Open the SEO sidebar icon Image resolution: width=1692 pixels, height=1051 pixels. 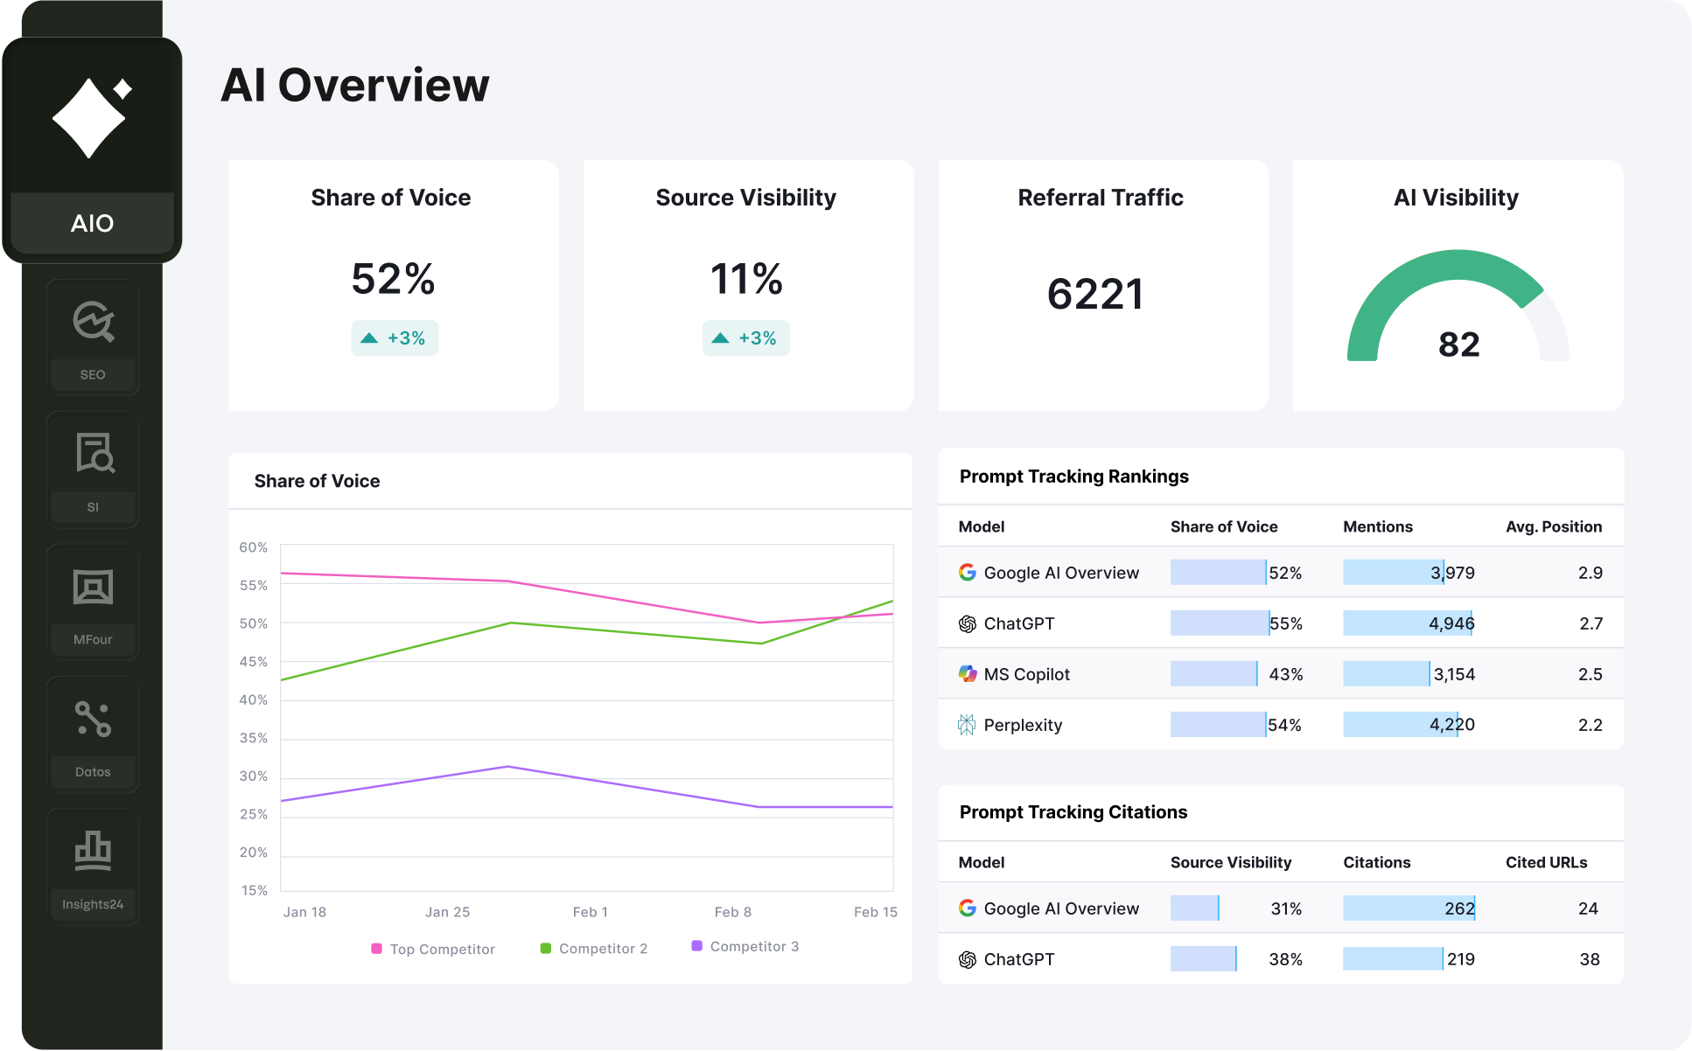pyautogui.click(x=93, y=323)
